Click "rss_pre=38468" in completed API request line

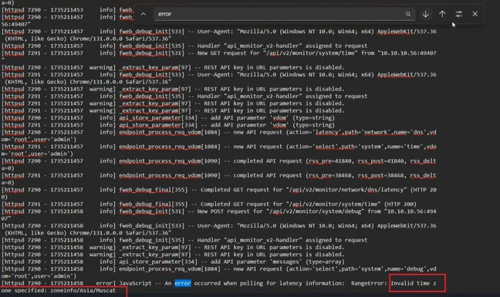[330, 175]
